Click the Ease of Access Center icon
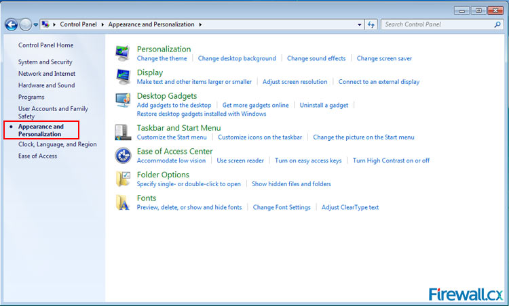Viewport: 509px width, 306px height. pos(123,156)
